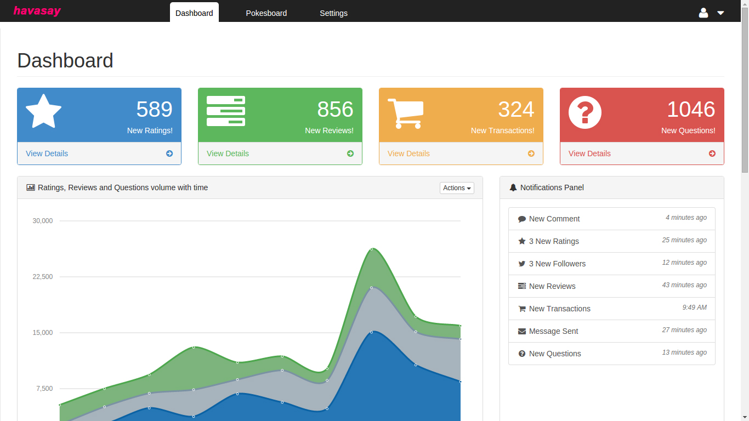The width and height of the screenshot is (749, 421).
Task: Click the shopping cart icon on Transactions card
Action: click(406, 113)
